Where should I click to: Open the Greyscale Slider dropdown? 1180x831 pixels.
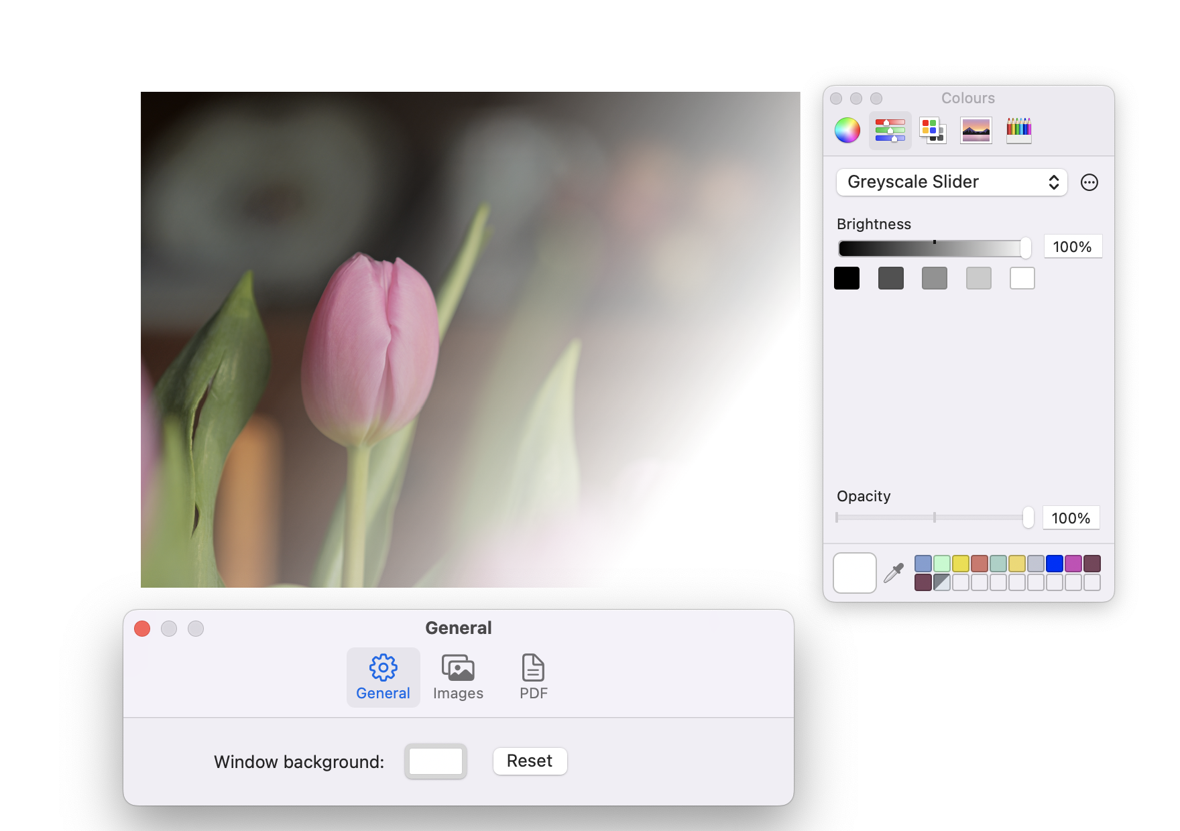coord(951,182)
